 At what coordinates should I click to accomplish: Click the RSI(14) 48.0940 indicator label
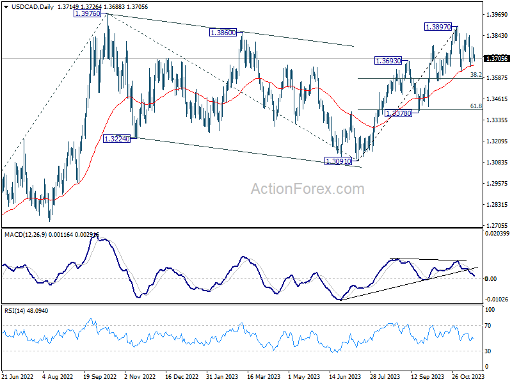[26, 311]
